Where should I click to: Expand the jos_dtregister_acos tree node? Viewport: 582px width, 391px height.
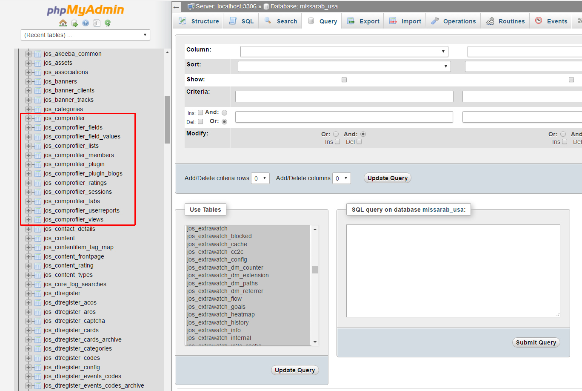(x=29, y=303)
